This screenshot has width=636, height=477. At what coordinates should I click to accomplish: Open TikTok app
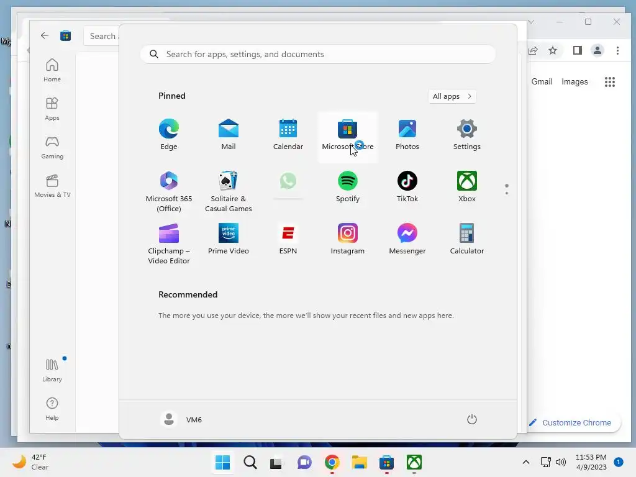pos(407,187)
